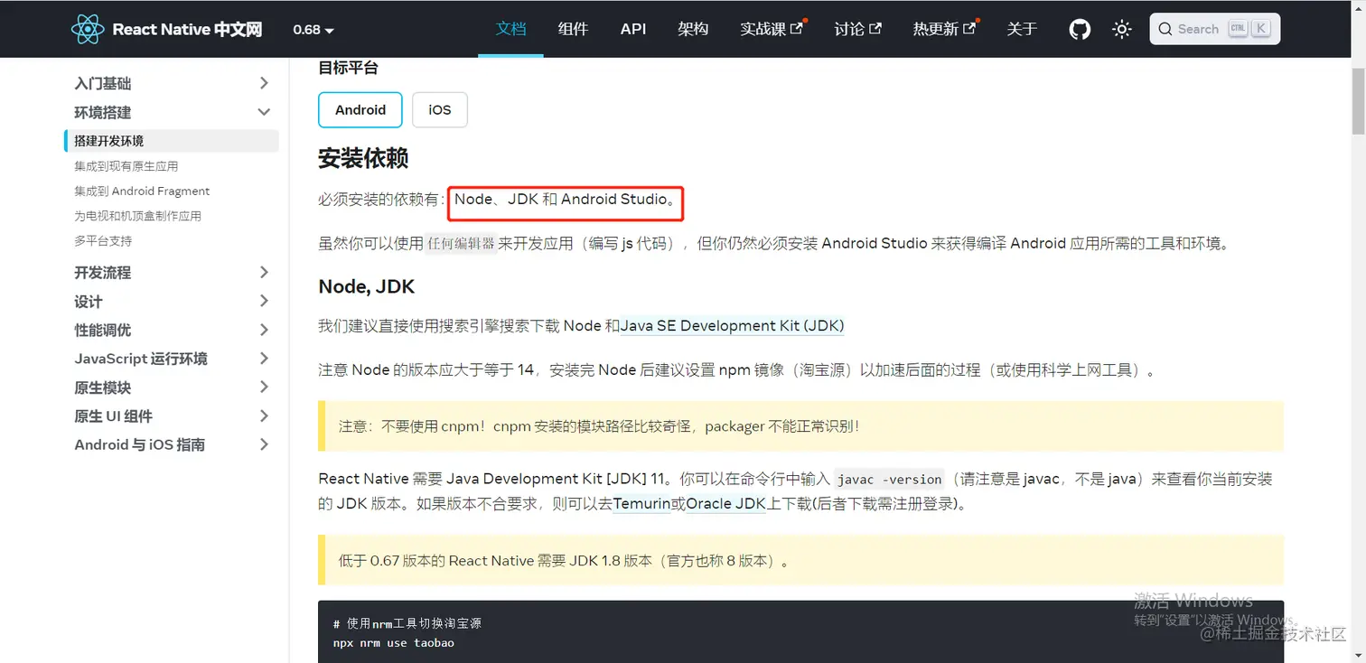Collapse the 环境搭建 sidebar section

pyautogui.click(x=263, y=112)
